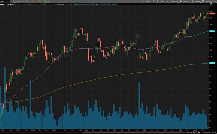Image resolution: width=217 pixels, height=134 pixels.
Task: Select the pointer cursor tool at bottom
Action: click(x=199, y=133)
